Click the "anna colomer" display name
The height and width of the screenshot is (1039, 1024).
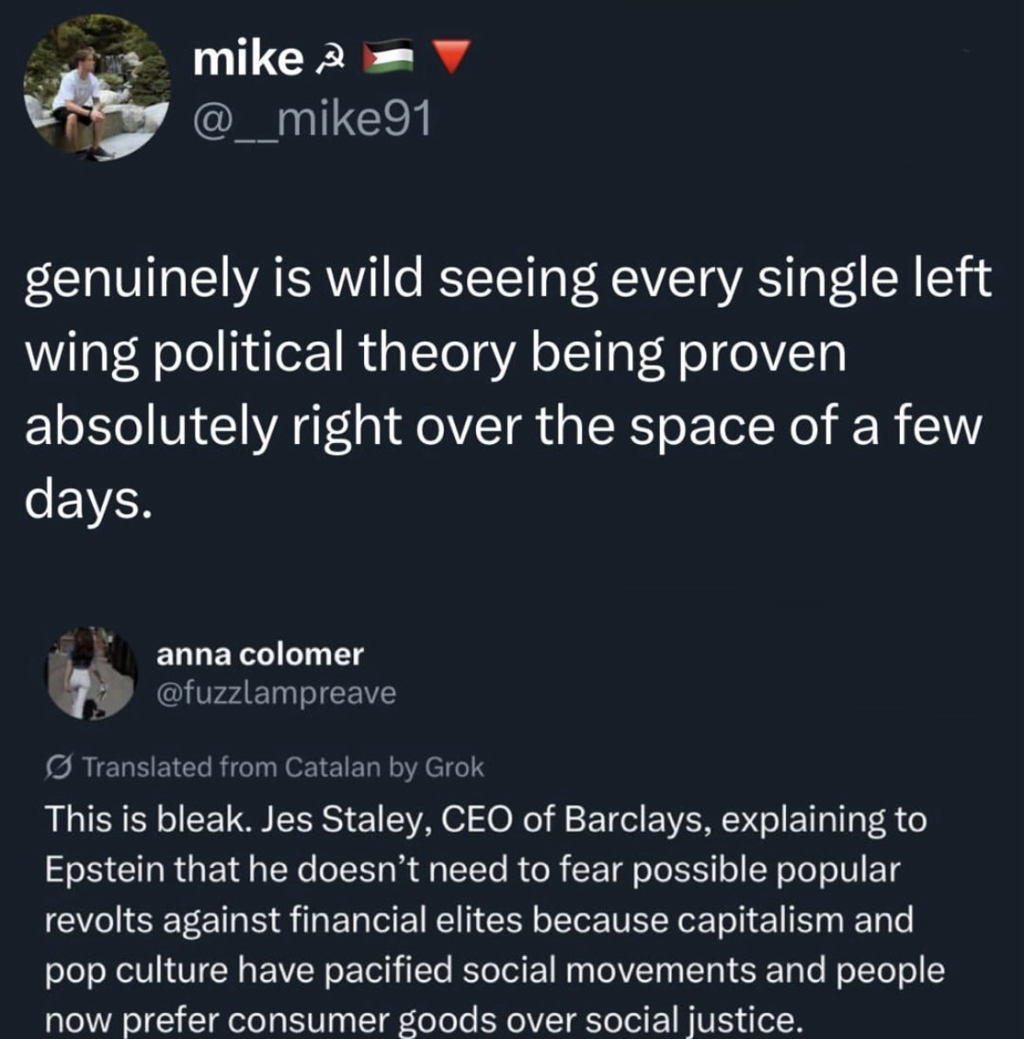click(260, 654)
